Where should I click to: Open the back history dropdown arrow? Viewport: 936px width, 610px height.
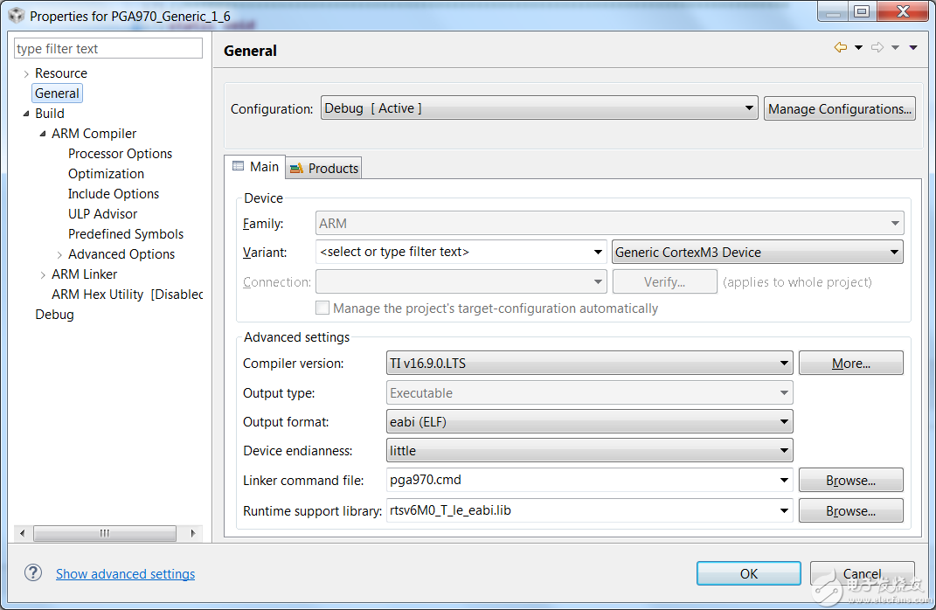[x=858, y=48]
